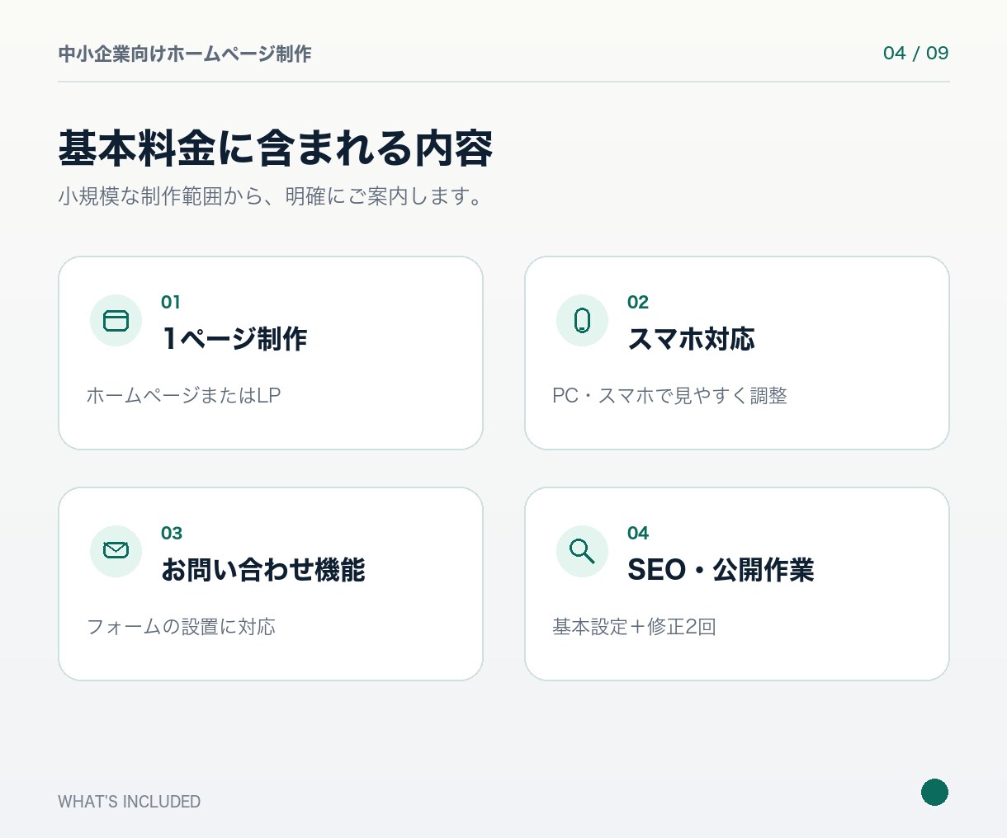The width and height of the screenshot is (1007, 838).
Task: Click the envelope icon for お問い合わせ機能
Action: [116, 550]
